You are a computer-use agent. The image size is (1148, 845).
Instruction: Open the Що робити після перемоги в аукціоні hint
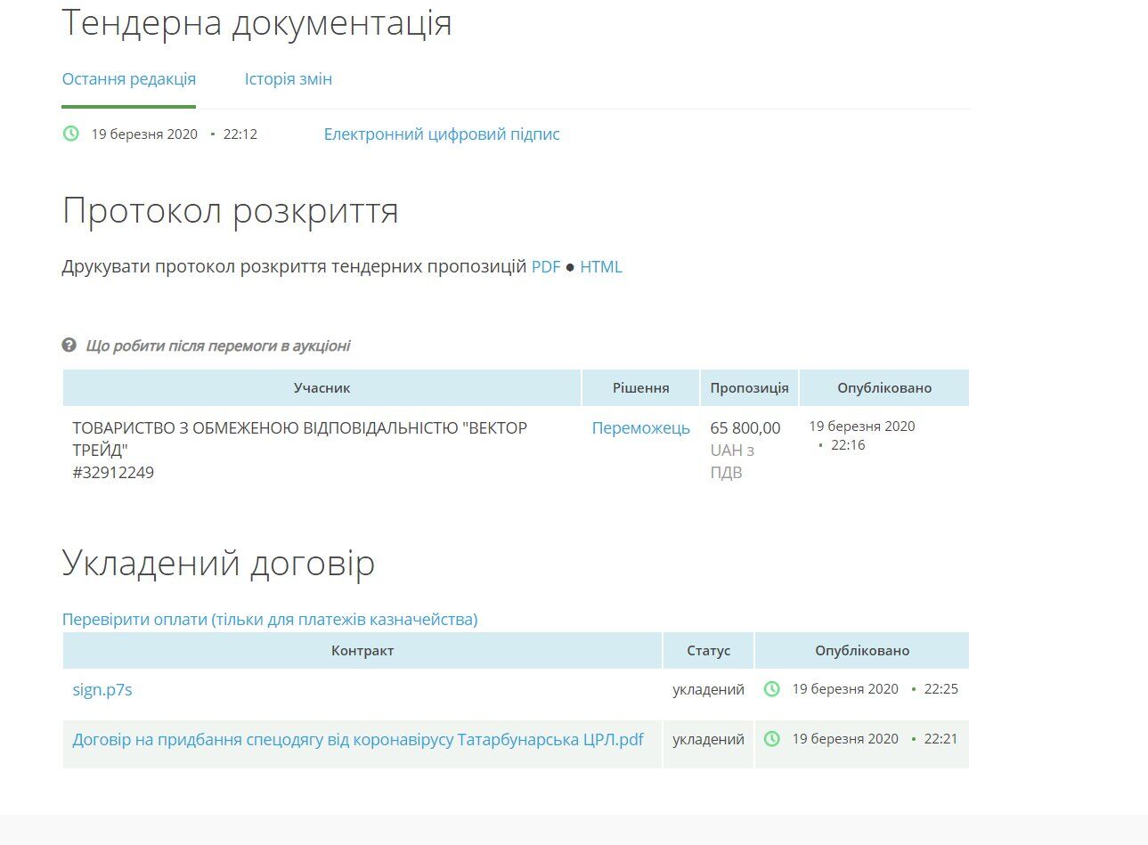pyautogui.click(x=217, y=345)
